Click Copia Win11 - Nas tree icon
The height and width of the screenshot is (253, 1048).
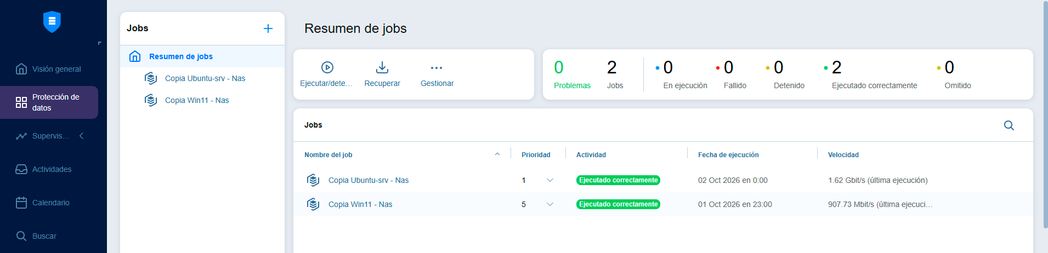pos(151,100)
